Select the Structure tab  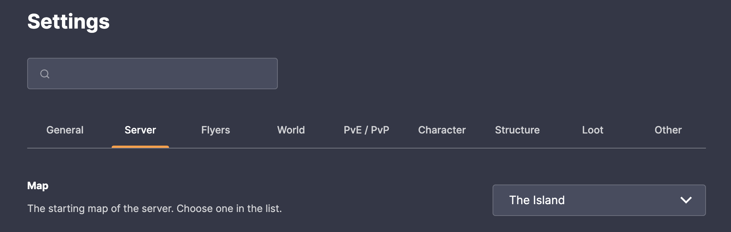pyautogui.click(x=517, y=130)
